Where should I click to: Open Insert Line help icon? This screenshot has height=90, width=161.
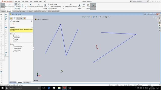coord(31,21)
